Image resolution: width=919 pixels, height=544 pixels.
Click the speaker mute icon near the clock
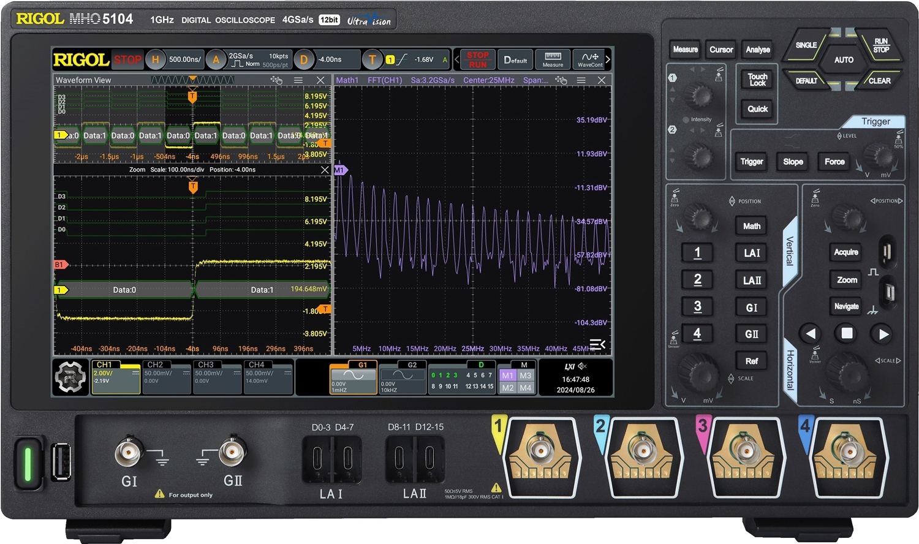coord(583,366)
